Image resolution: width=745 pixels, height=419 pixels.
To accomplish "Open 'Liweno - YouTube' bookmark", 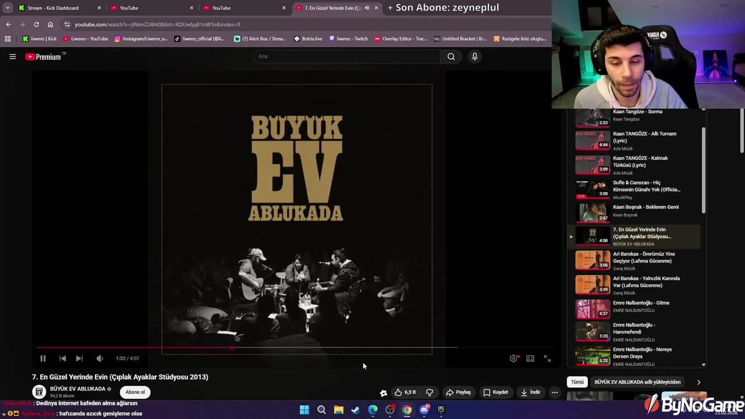I will (86, 39).
